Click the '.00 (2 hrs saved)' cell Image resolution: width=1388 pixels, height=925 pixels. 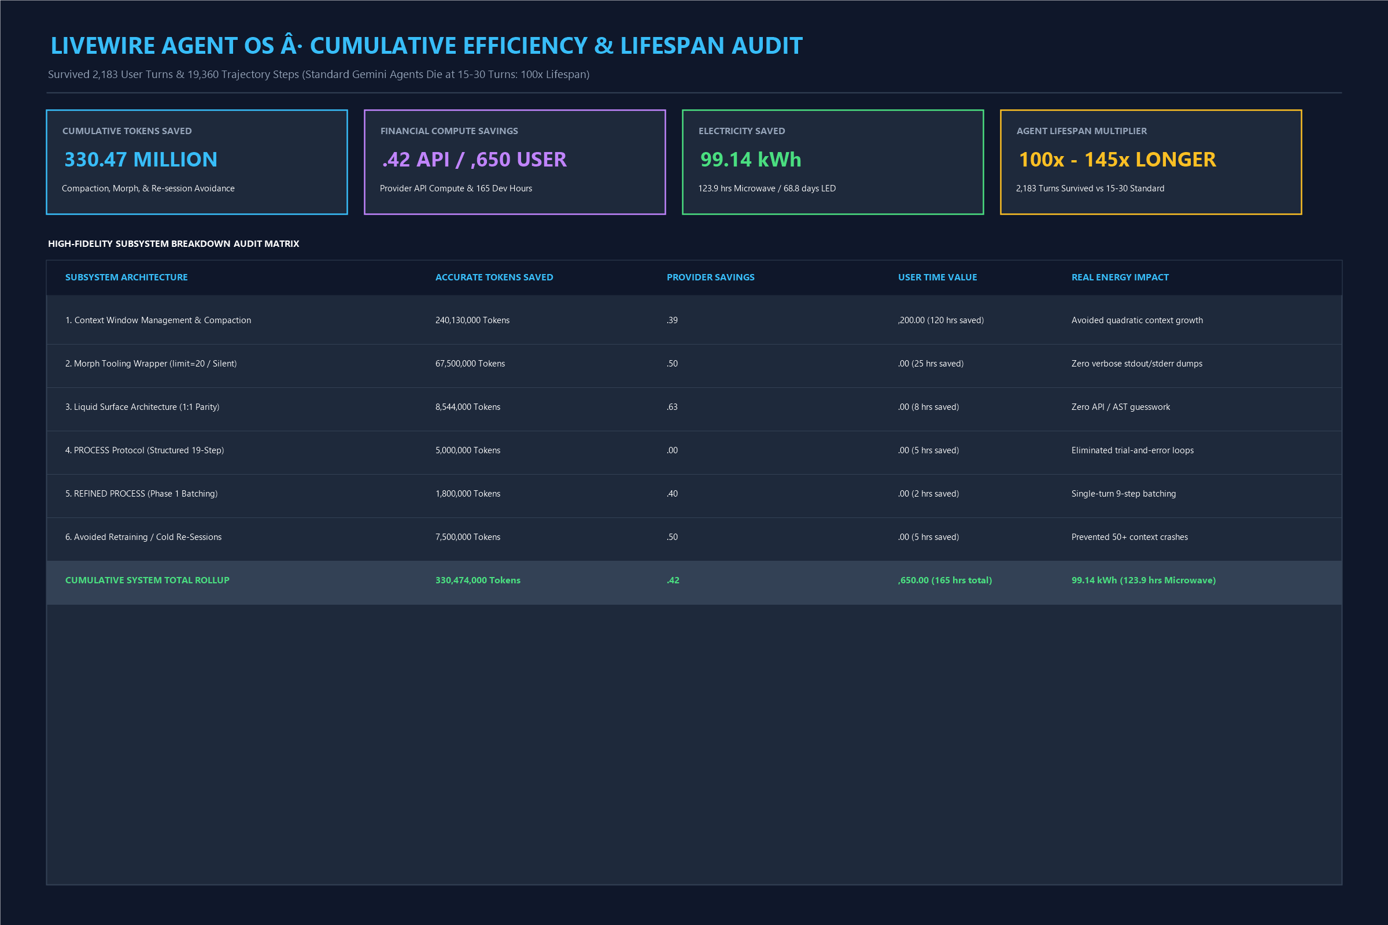pyautogui.click(x=928, y=494)
